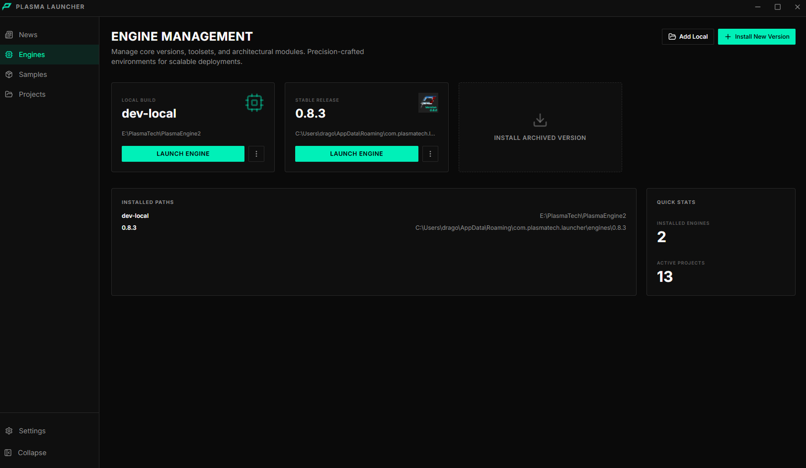
Task: Click the Engines chip icon in sidebar
Action: (9, 54)
